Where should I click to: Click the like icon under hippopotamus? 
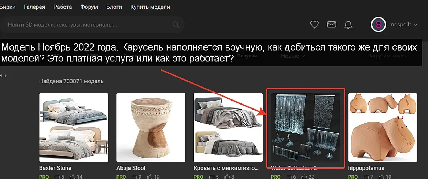[381, 177]
